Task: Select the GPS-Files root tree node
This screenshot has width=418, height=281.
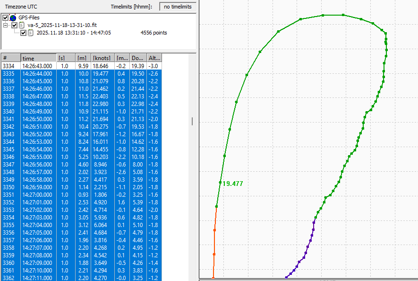Action: [x=32, y=18]
